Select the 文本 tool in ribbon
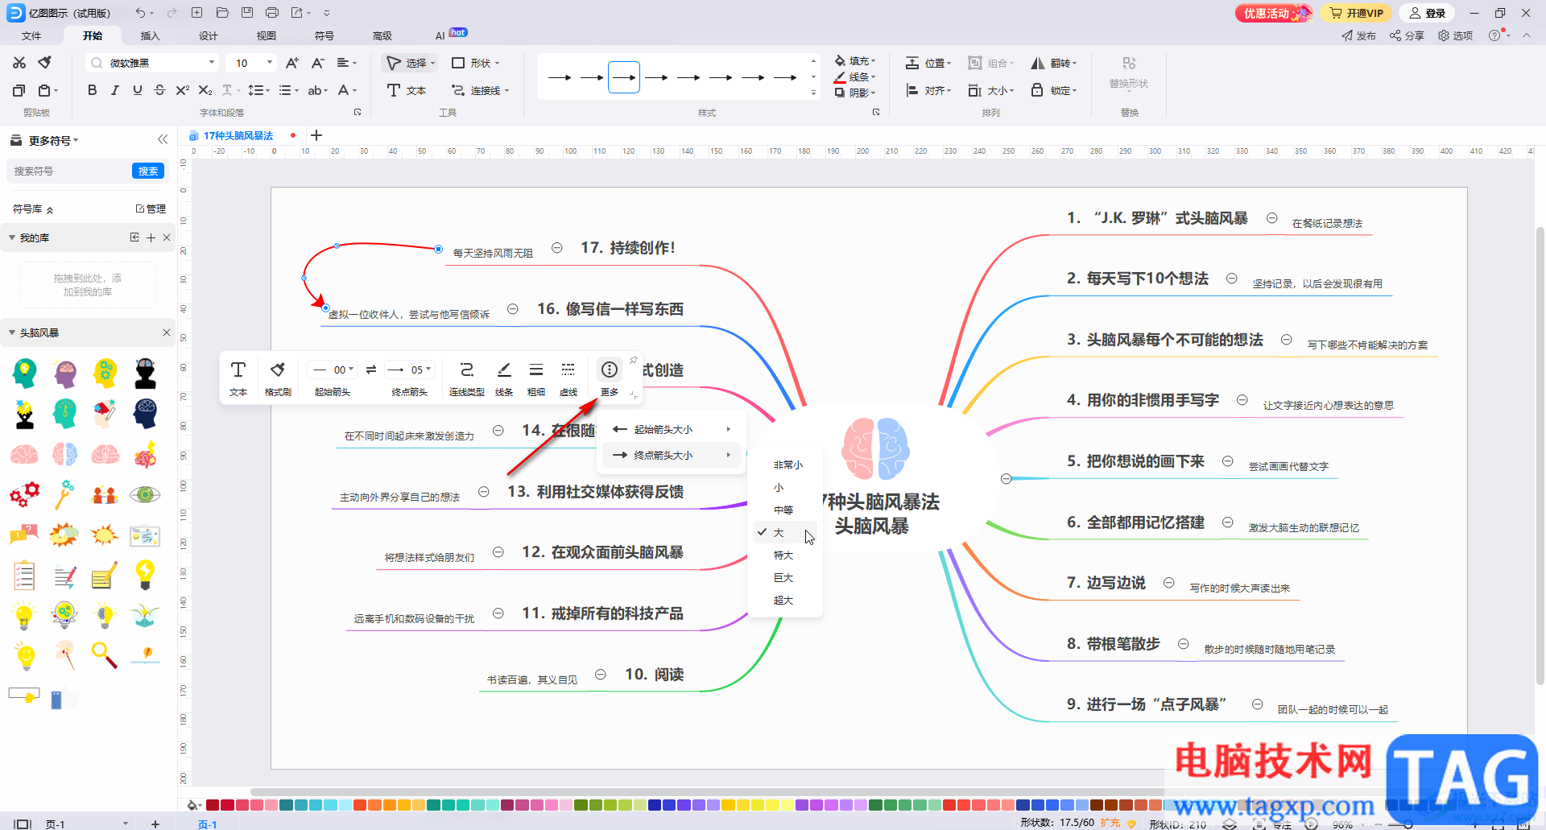Image resolution: width=1546 pixels, height=830 pixels. point(407,90)
